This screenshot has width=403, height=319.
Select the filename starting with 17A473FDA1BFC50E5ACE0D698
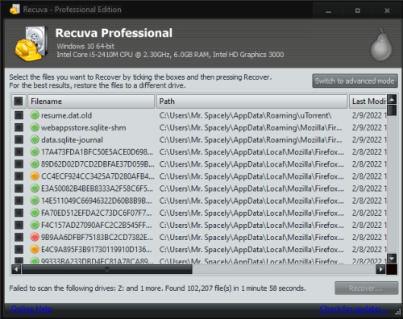click(97, 152)
